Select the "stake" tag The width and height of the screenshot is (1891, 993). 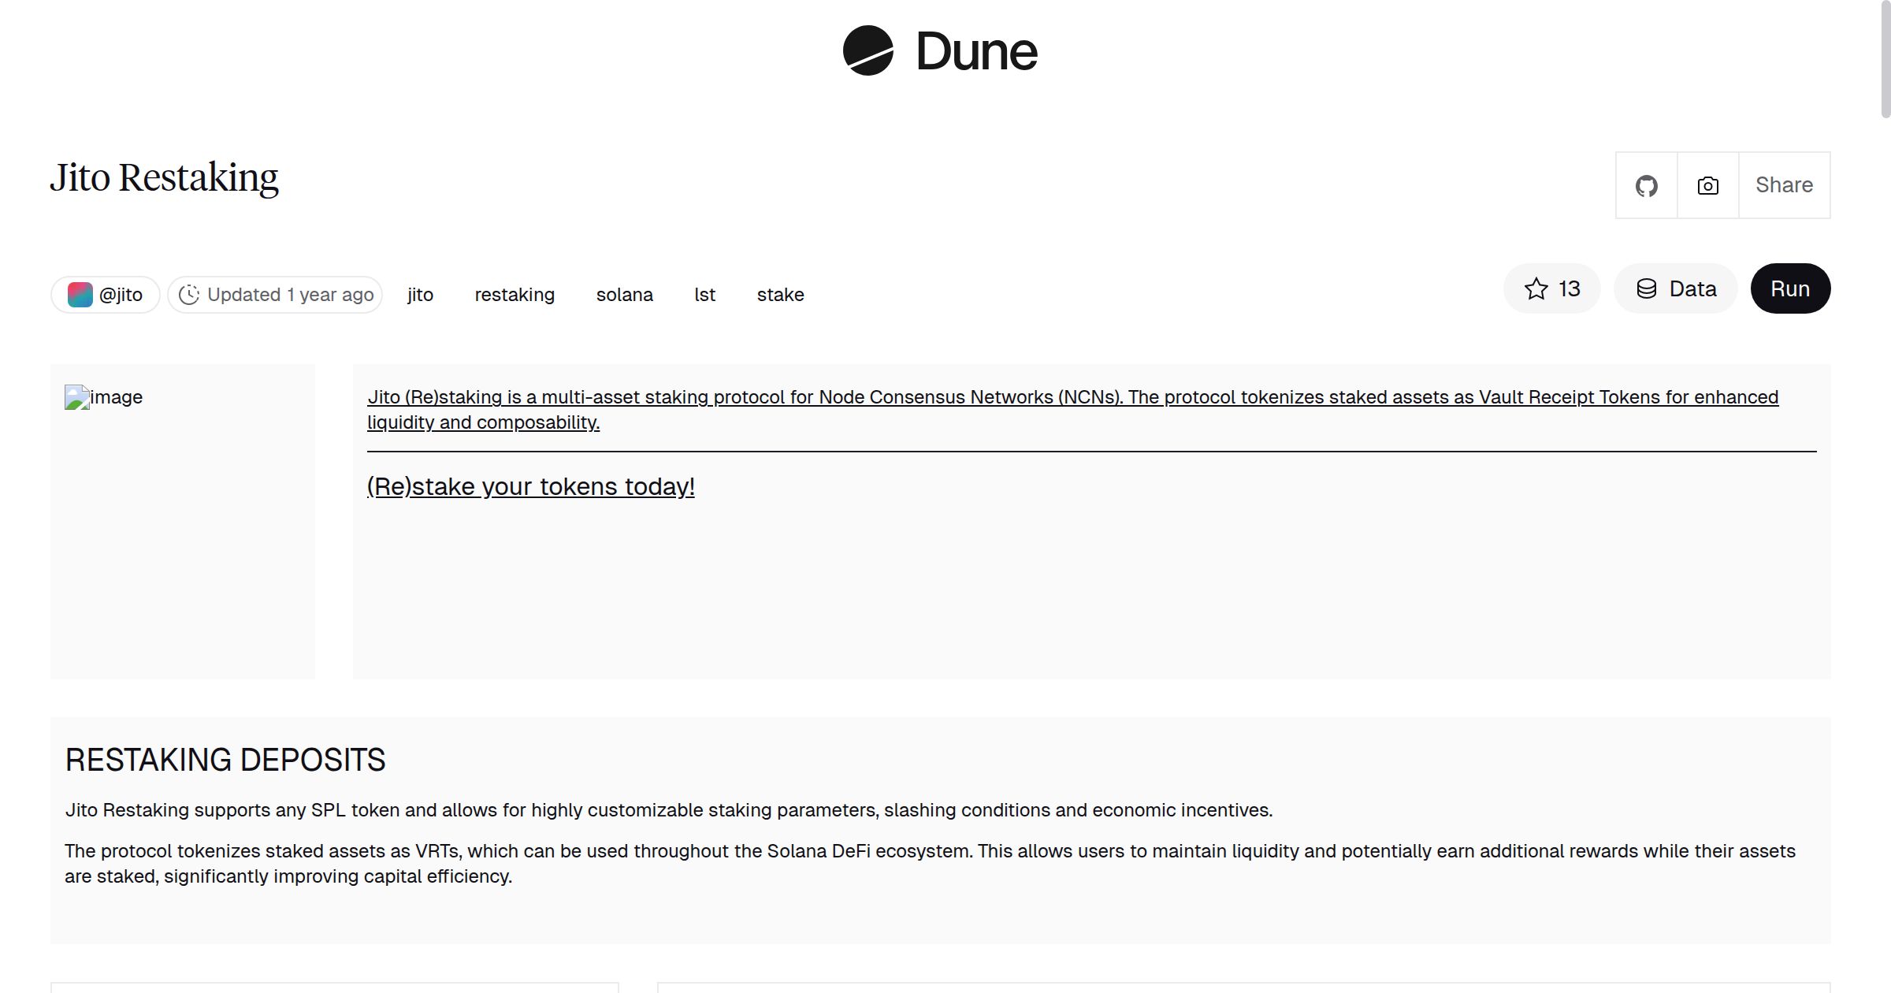[780, 294]
